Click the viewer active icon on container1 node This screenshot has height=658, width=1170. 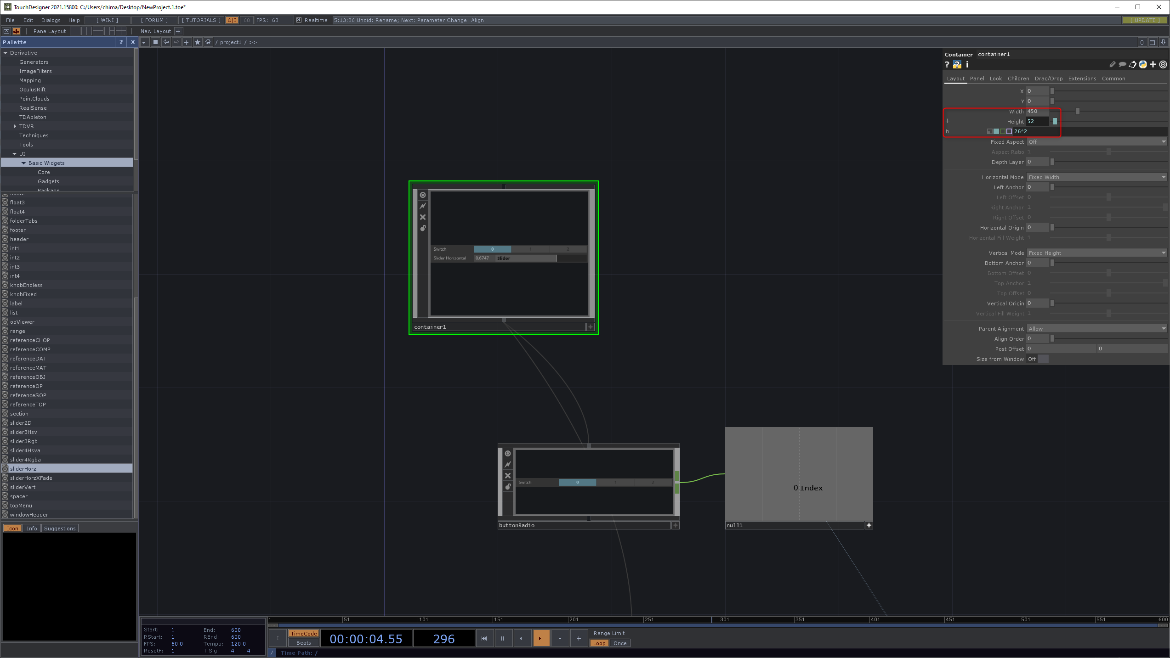tap(423, 195)
